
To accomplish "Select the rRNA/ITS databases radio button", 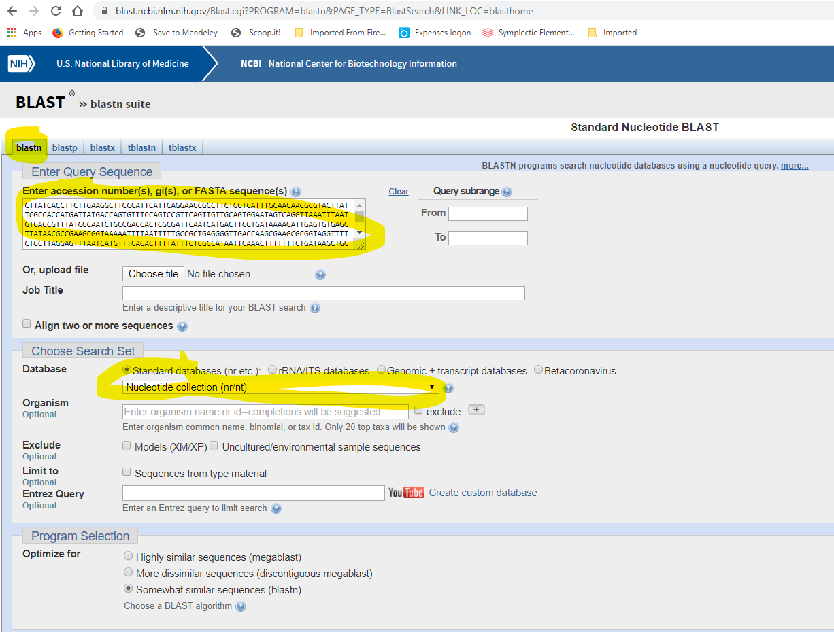I will click(273, 370).
